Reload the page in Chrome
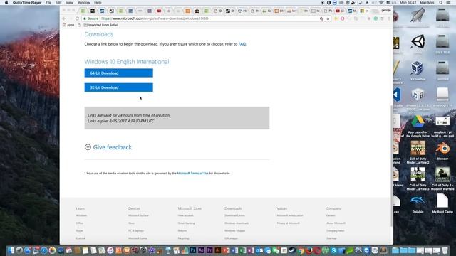This screenshot has width=456, height=256. pyautogui.click(x=77, y=18)
